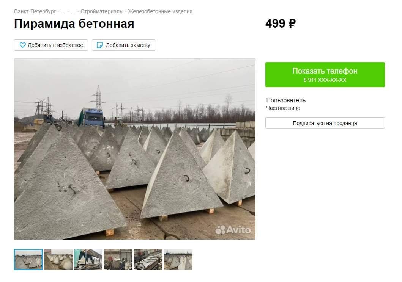
Task: Click the heart icon to add to favorites
Action: click(22, 45)
